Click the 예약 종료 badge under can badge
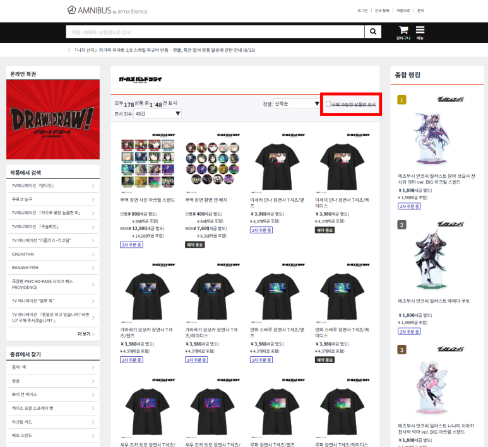 click(x=195, y=245)
